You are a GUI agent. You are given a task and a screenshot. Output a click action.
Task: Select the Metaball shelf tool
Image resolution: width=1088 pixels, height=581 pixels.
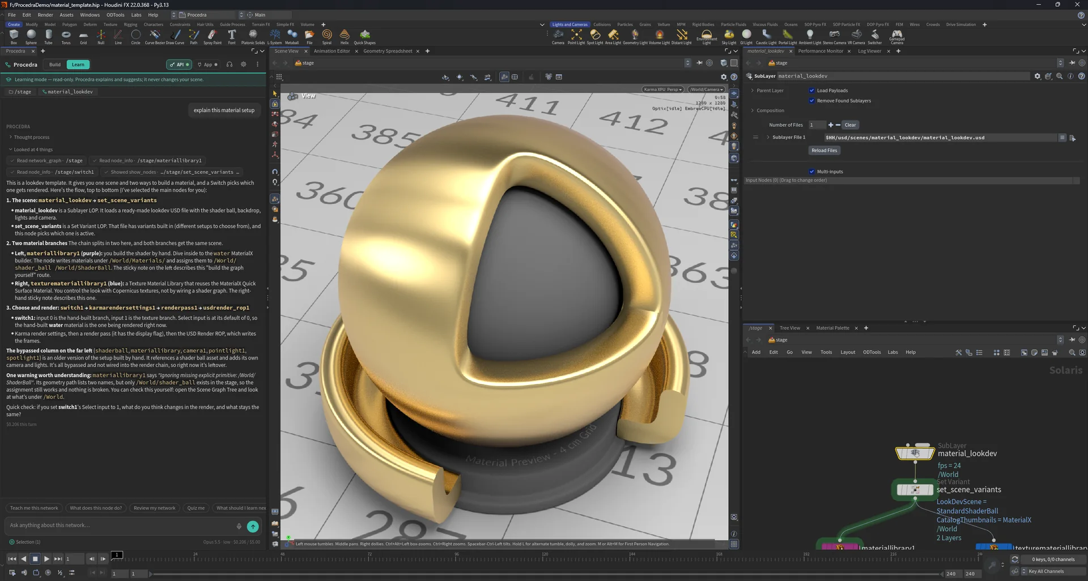coord(292,37)
